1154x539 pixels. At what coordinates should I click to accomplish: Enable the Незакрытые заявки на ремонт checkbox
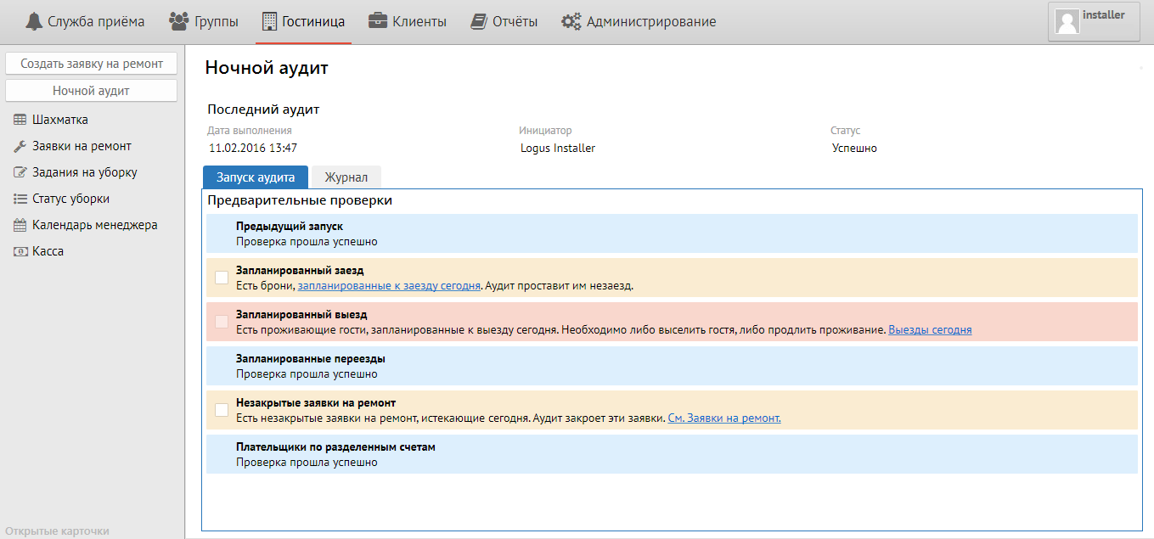pos(222,410)
